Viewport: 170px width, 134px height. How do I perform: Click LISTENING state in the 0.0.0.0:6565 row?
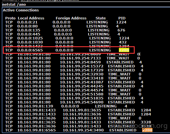(x=100, y=50)
